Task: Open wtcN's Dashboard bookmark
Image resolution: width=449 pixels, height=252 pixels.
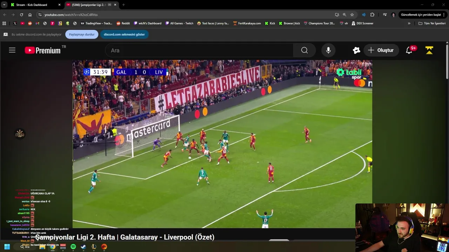Action: click(148, 23)
